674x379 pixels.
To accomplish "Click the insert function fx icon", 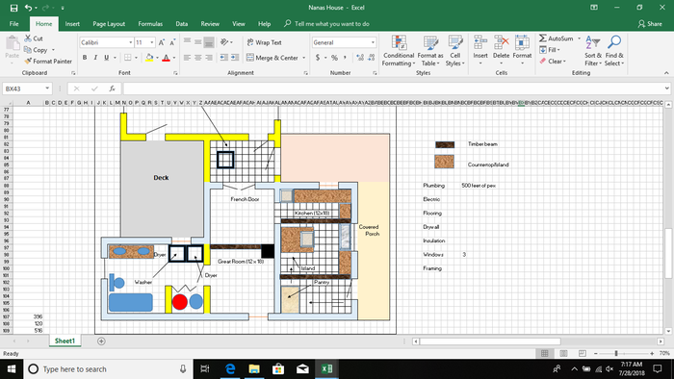I will coord(112,88).
